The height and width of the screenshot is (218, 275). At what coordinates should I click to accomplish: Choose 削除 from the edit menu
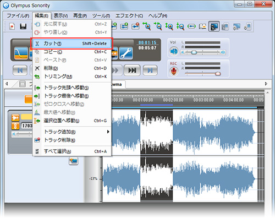click(72, 68)
